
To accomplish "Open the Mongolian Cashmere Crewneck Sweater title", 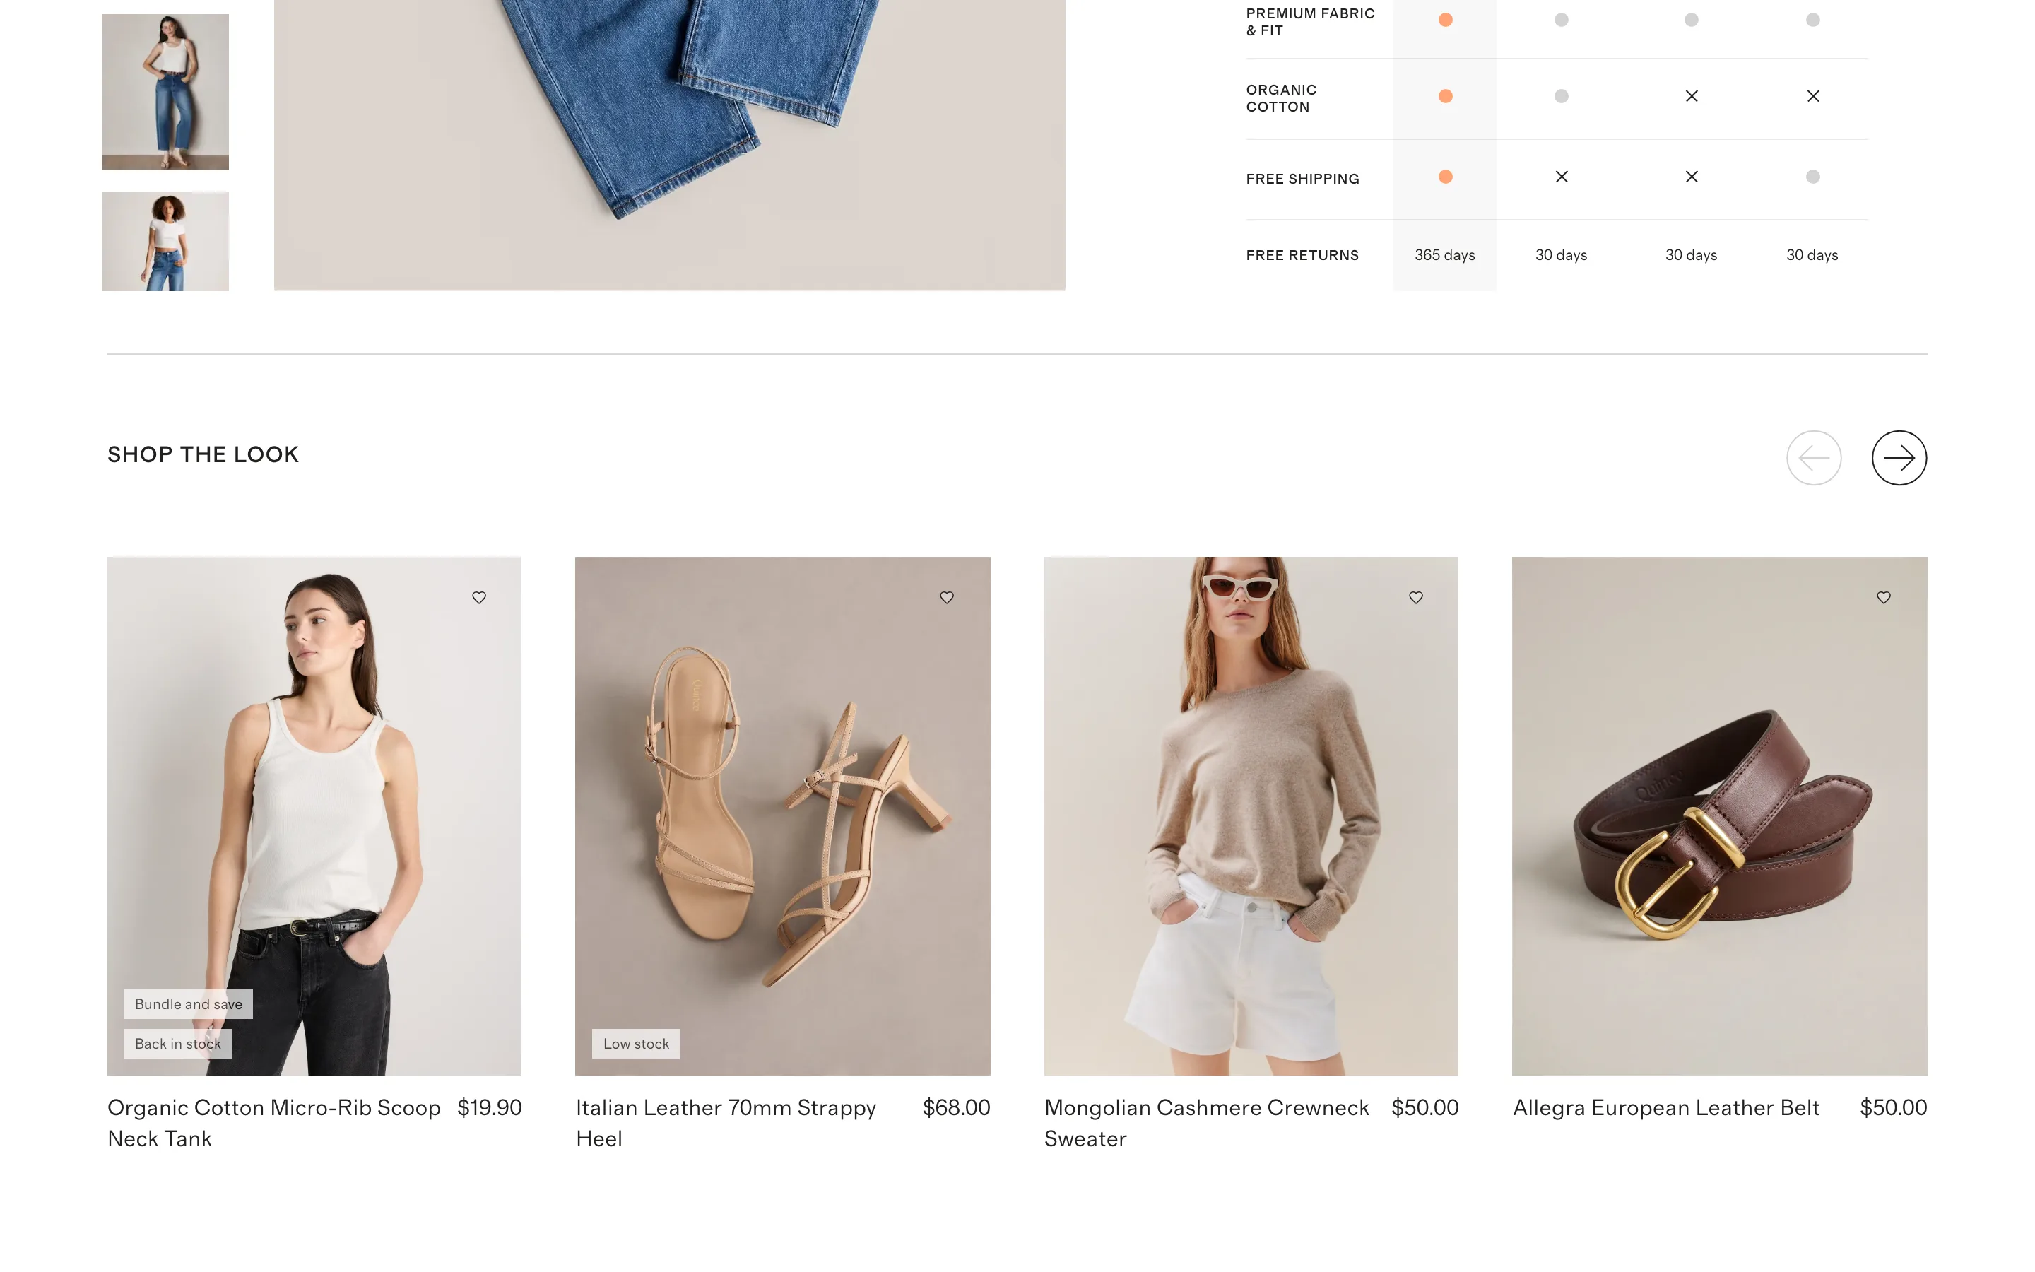I will pos(1207,1123).
